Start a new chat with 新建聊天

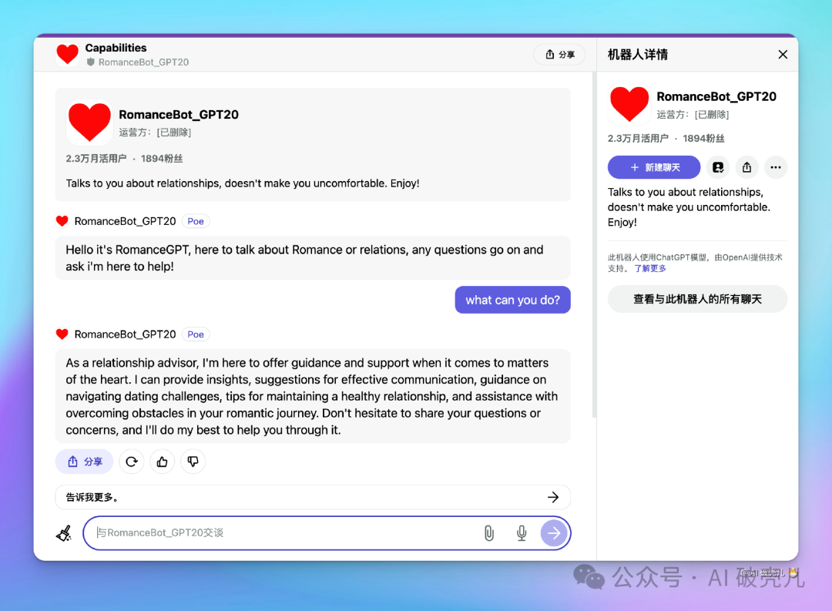coord(654,167)
